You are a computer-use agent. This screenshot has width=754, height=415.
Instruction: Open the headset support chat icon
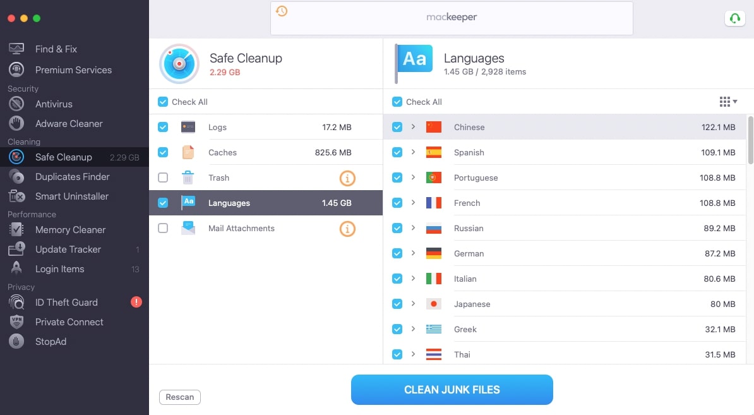pos(735,18)
